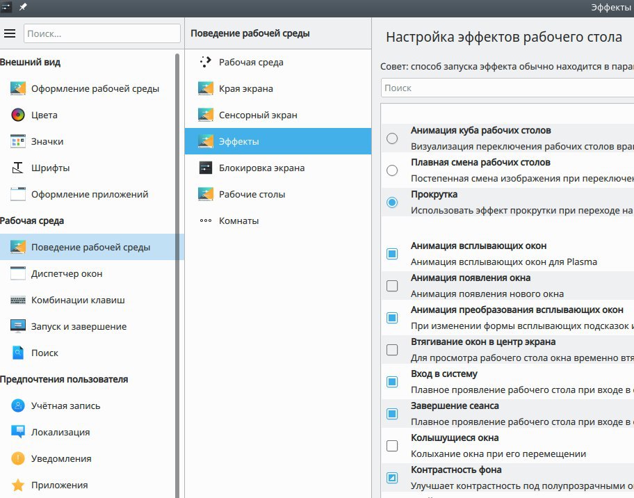
Task: Click the Поведение рабочей среды icon in the sidebar
Action: [18, 247]
